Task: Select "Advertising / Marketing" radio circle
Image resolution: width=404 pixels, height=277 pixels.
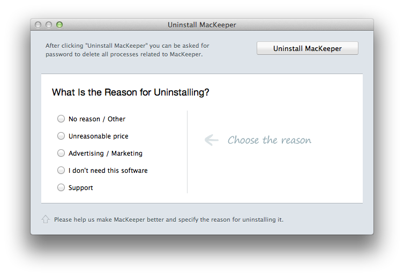Action: pos(61,153)
